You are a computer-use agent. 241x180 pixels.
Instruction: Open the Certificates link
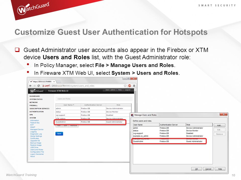click(35, 138)
